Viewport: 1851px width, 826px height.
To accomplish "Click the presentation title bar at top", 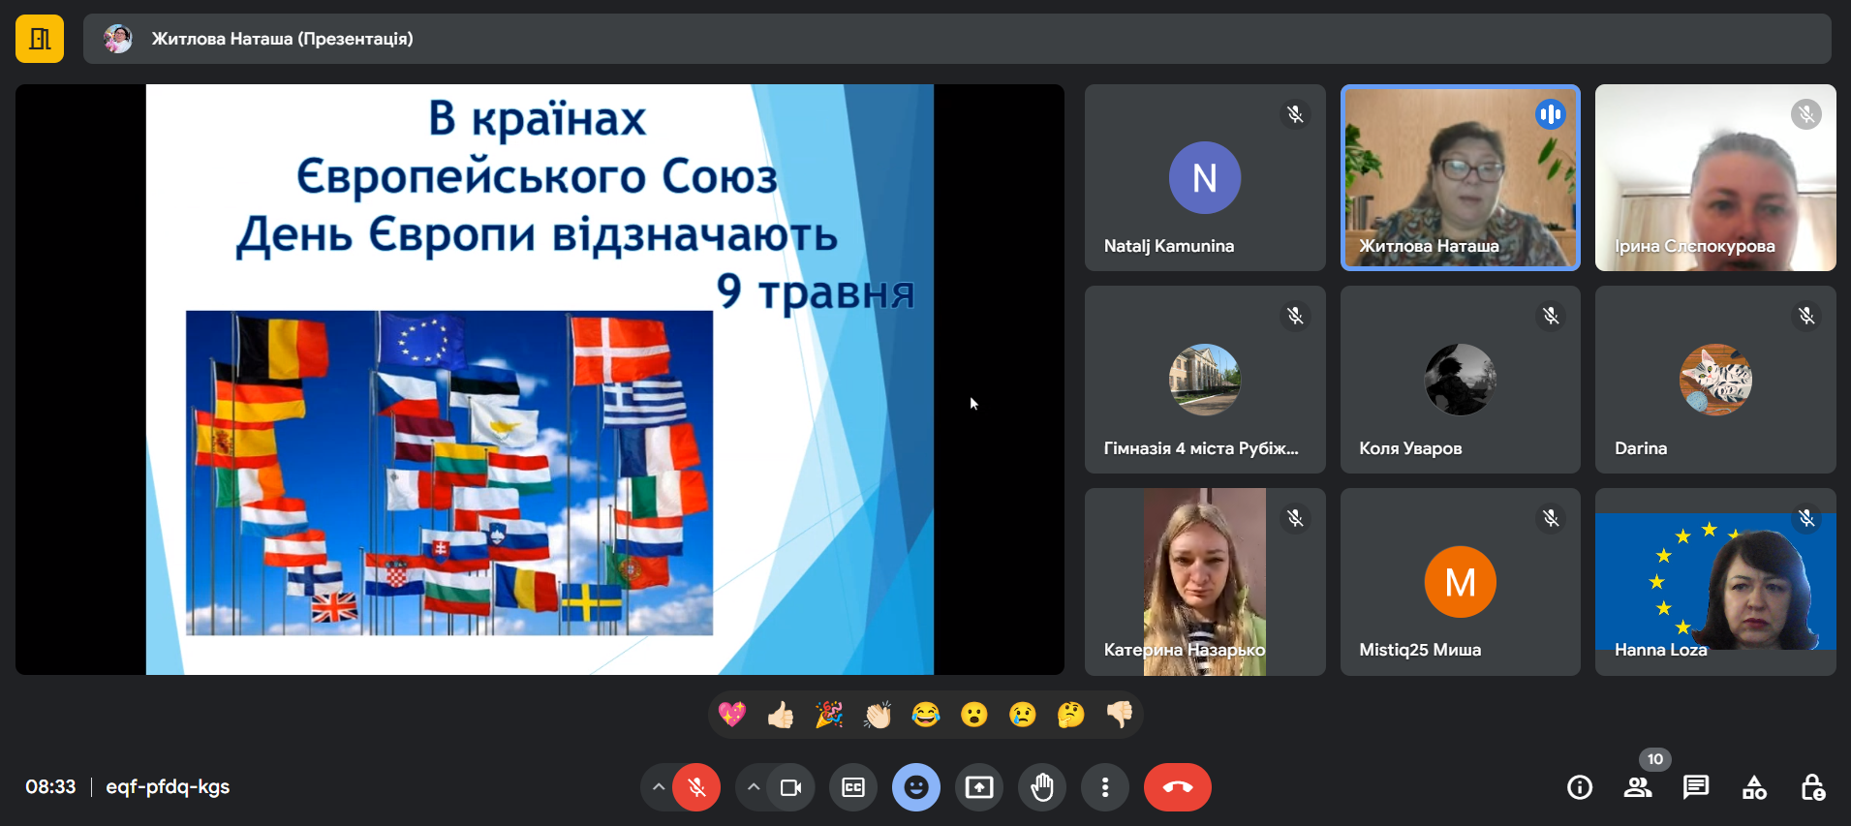I will [956, 39].
